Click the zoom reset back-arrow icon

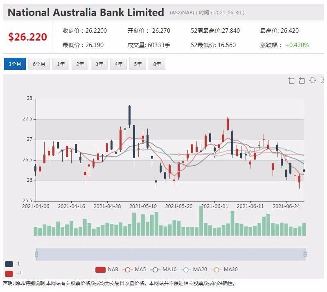coord(302,80)
